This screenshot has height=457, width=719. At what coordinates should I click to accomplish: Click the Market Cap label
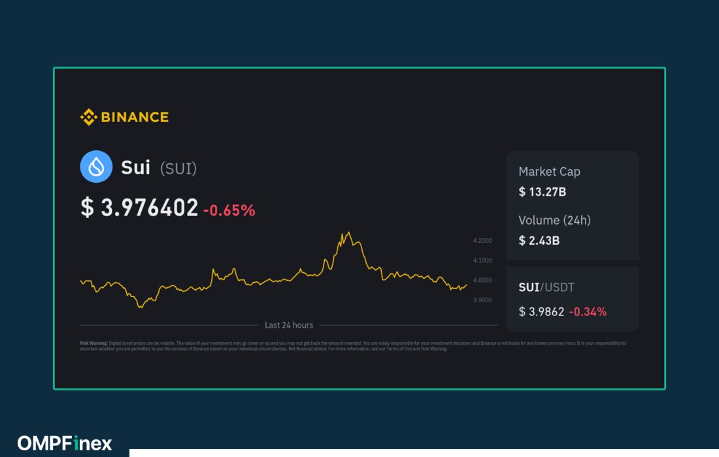(549, 172)
